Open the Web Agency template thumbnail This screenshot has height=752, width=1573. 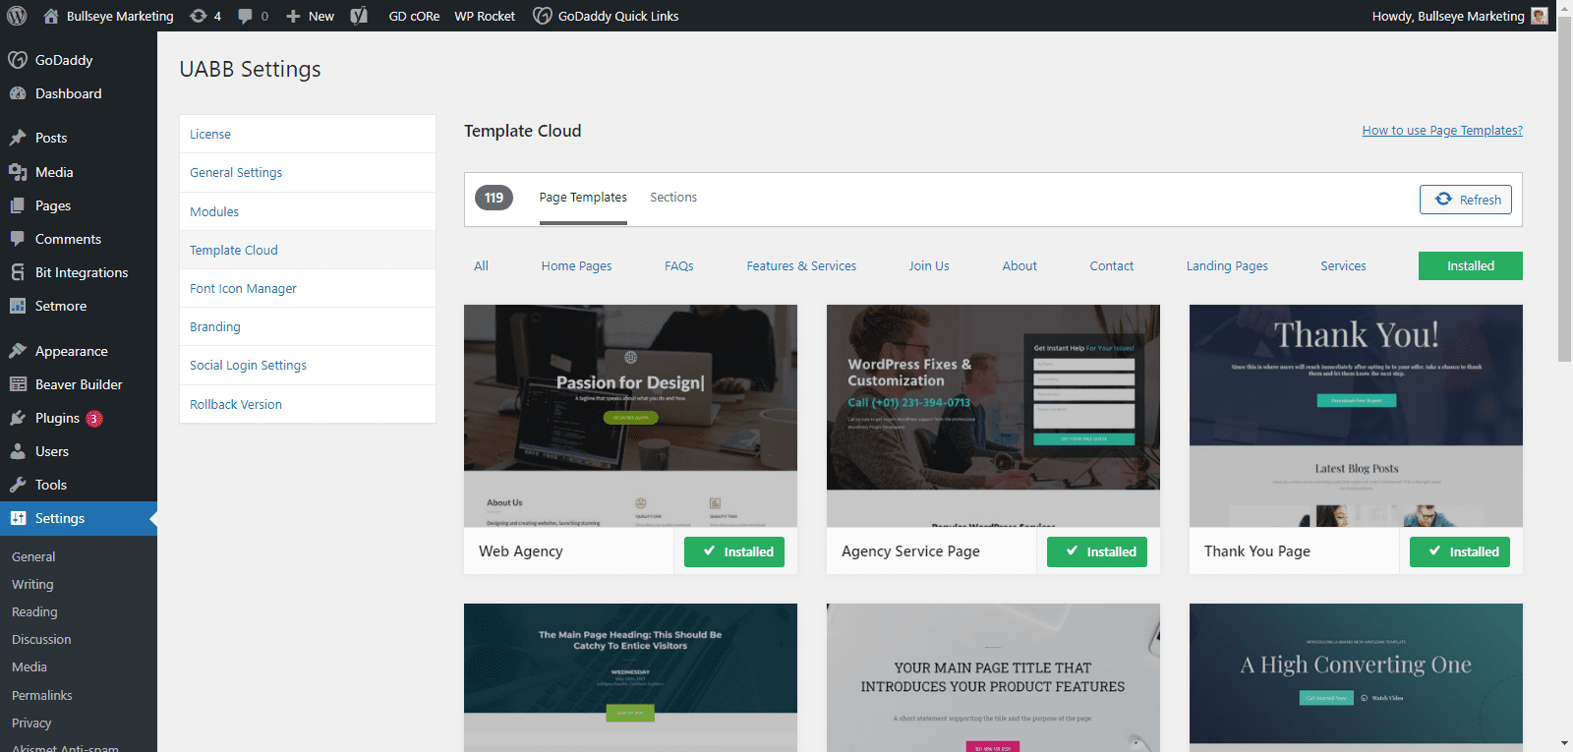630,416
